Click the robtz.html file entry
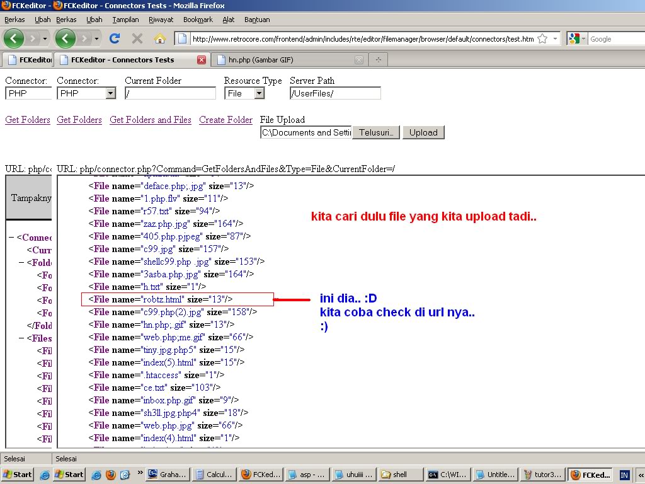The width and height of the screenshot is (645, 484). (161, 299)
